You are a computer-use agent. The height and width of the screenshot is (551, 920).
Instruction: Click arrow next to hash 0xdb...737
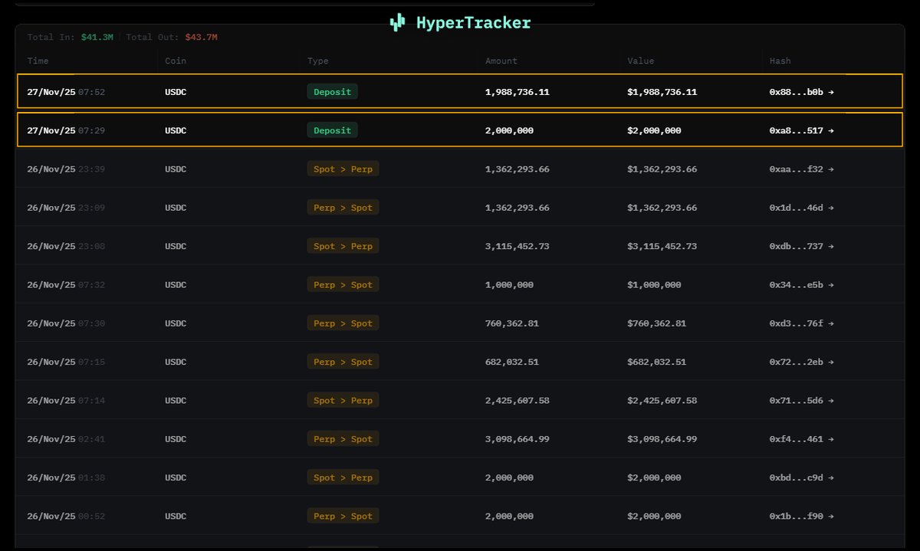tap(830, 247)
